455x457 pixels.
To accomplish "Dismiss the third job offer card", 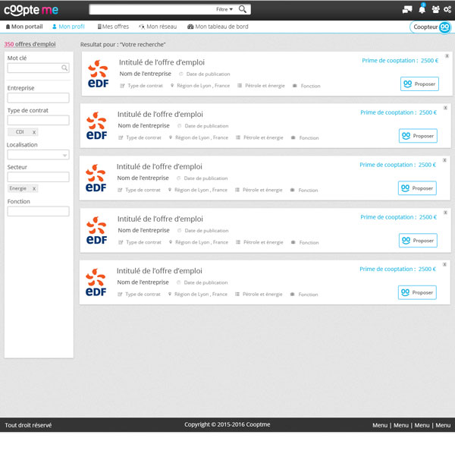I will [444, 160].
